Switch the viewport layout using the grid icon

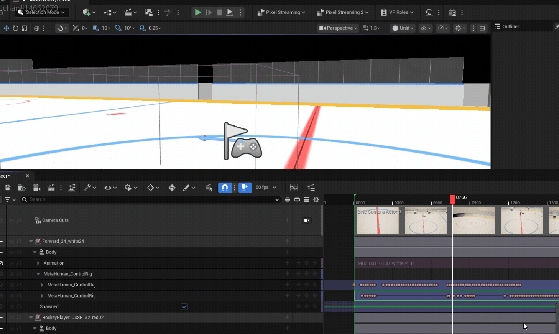click(482, 28)
